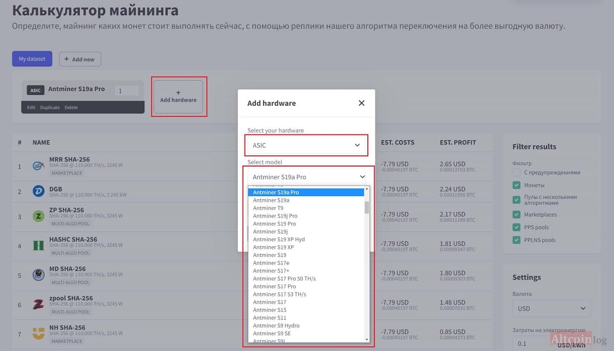
Task: Choose Antminer S19a Pro in model list
Action: coord(305,193)
